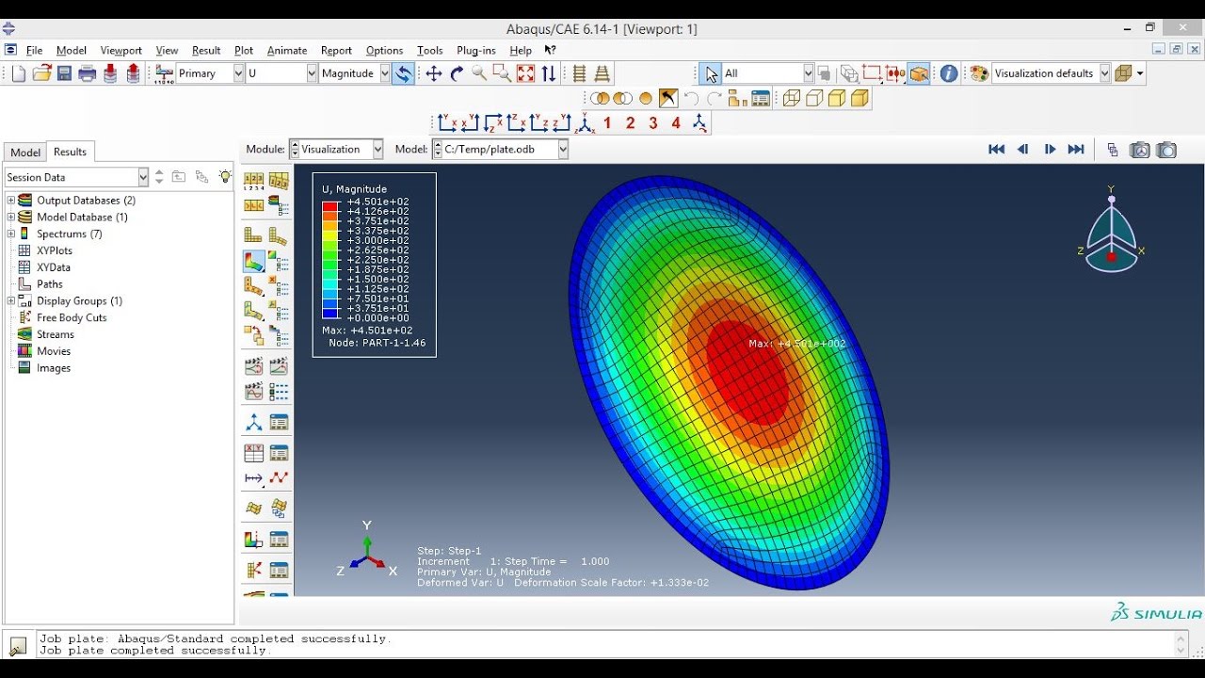
Task: Click the Create XY Data icon
Action: [253, 453]
